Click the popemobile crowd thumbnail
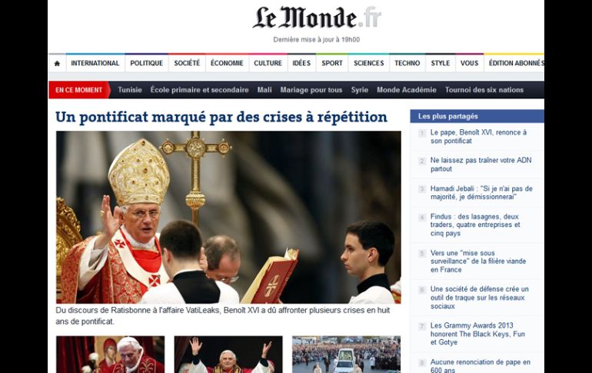Viewport: 592px width, 373px height. (346, 355)
